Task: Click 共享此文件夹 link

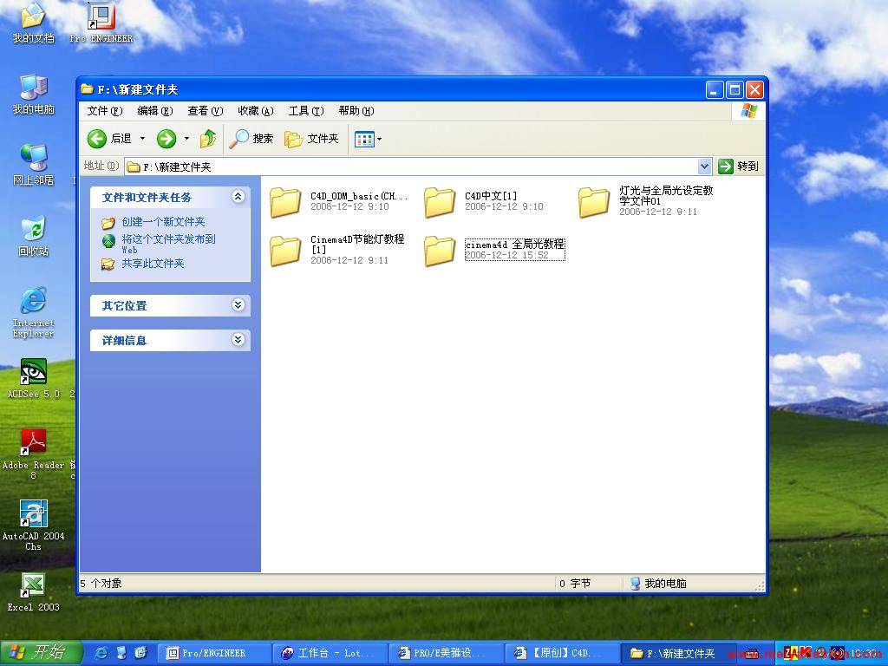Action: point(153,264)
